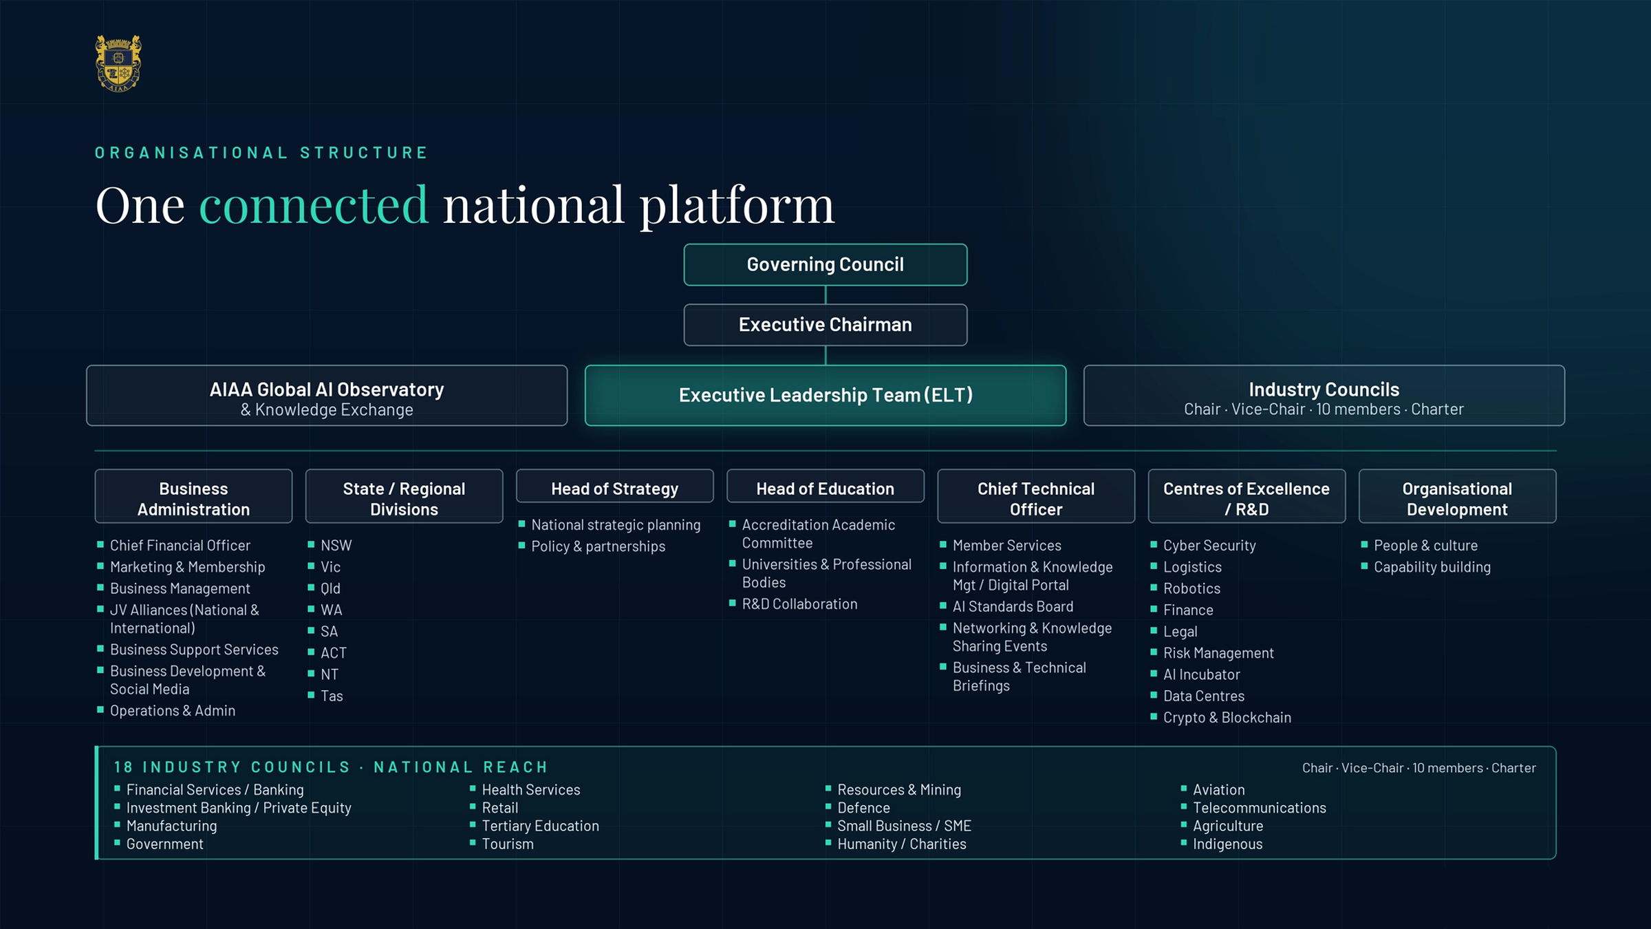Click 'Humanity / Charities' council
Viewport: 1651px width, 929px height.
[902, 844]
